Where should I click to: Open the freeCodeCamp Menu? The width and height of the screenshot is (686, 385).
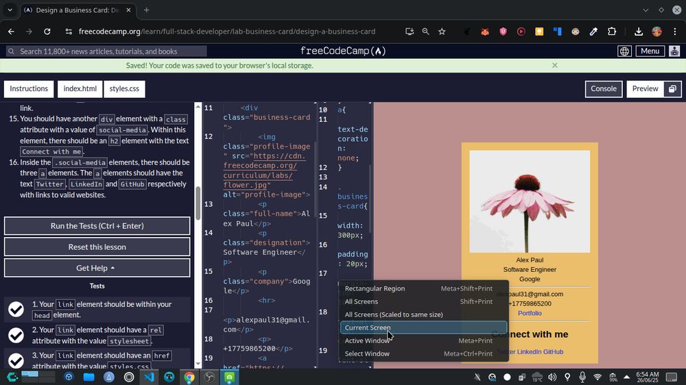coord(650,51)
